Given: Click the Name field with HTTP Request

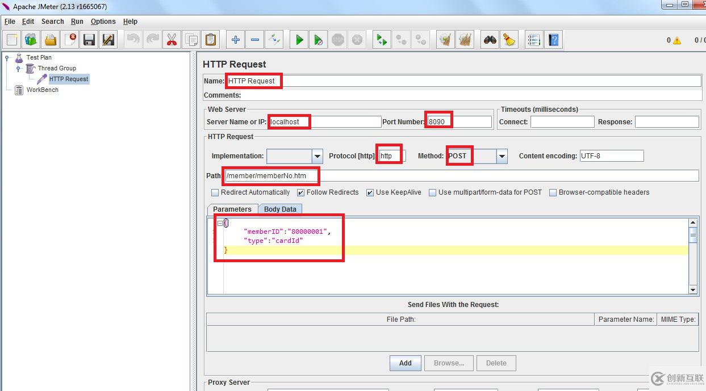Looking at the screenshot, I should point(463,81).
